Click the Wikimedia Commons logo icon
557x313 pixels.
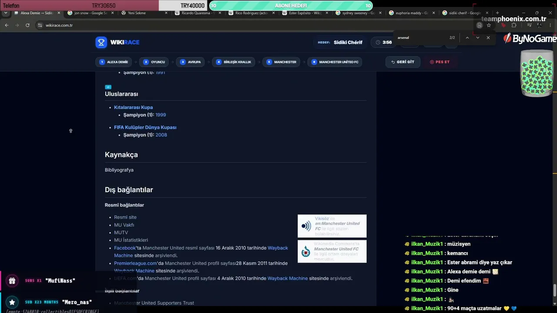coord(306,251)
